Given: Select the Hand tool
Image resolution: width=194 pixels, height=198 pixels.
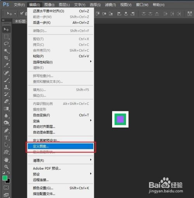Looking at the screenshot, I should click(6, 160).
